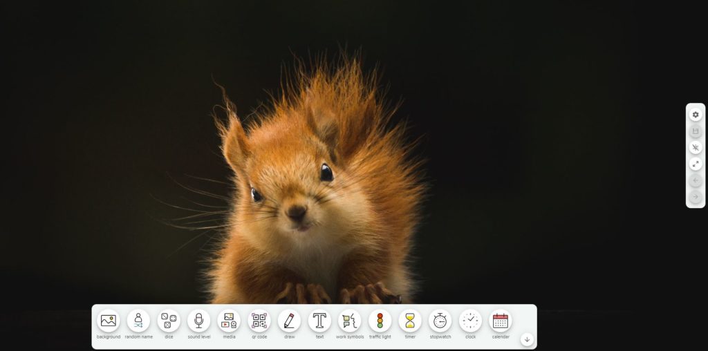The image size is (708, 351).
Task: Add a dice widget
Action: (169, 321)
